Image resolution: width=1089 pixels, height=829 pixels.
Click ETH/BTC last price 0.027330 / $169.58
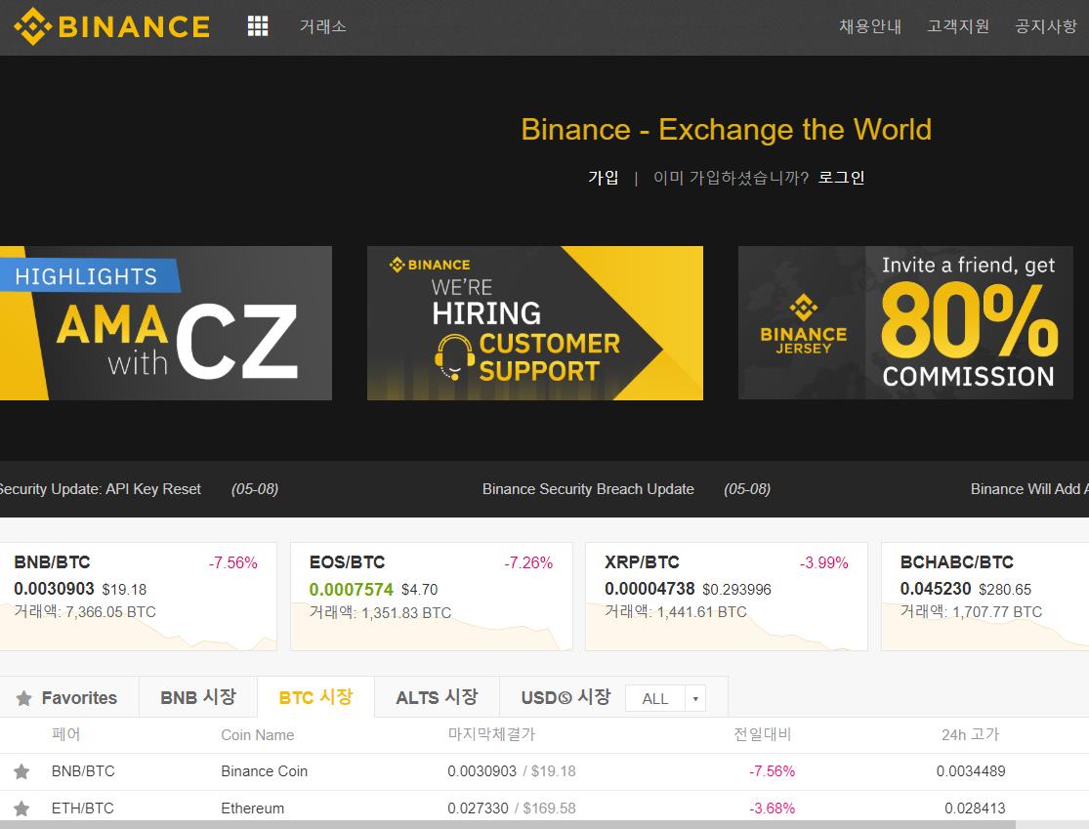[x=512, y=808]
